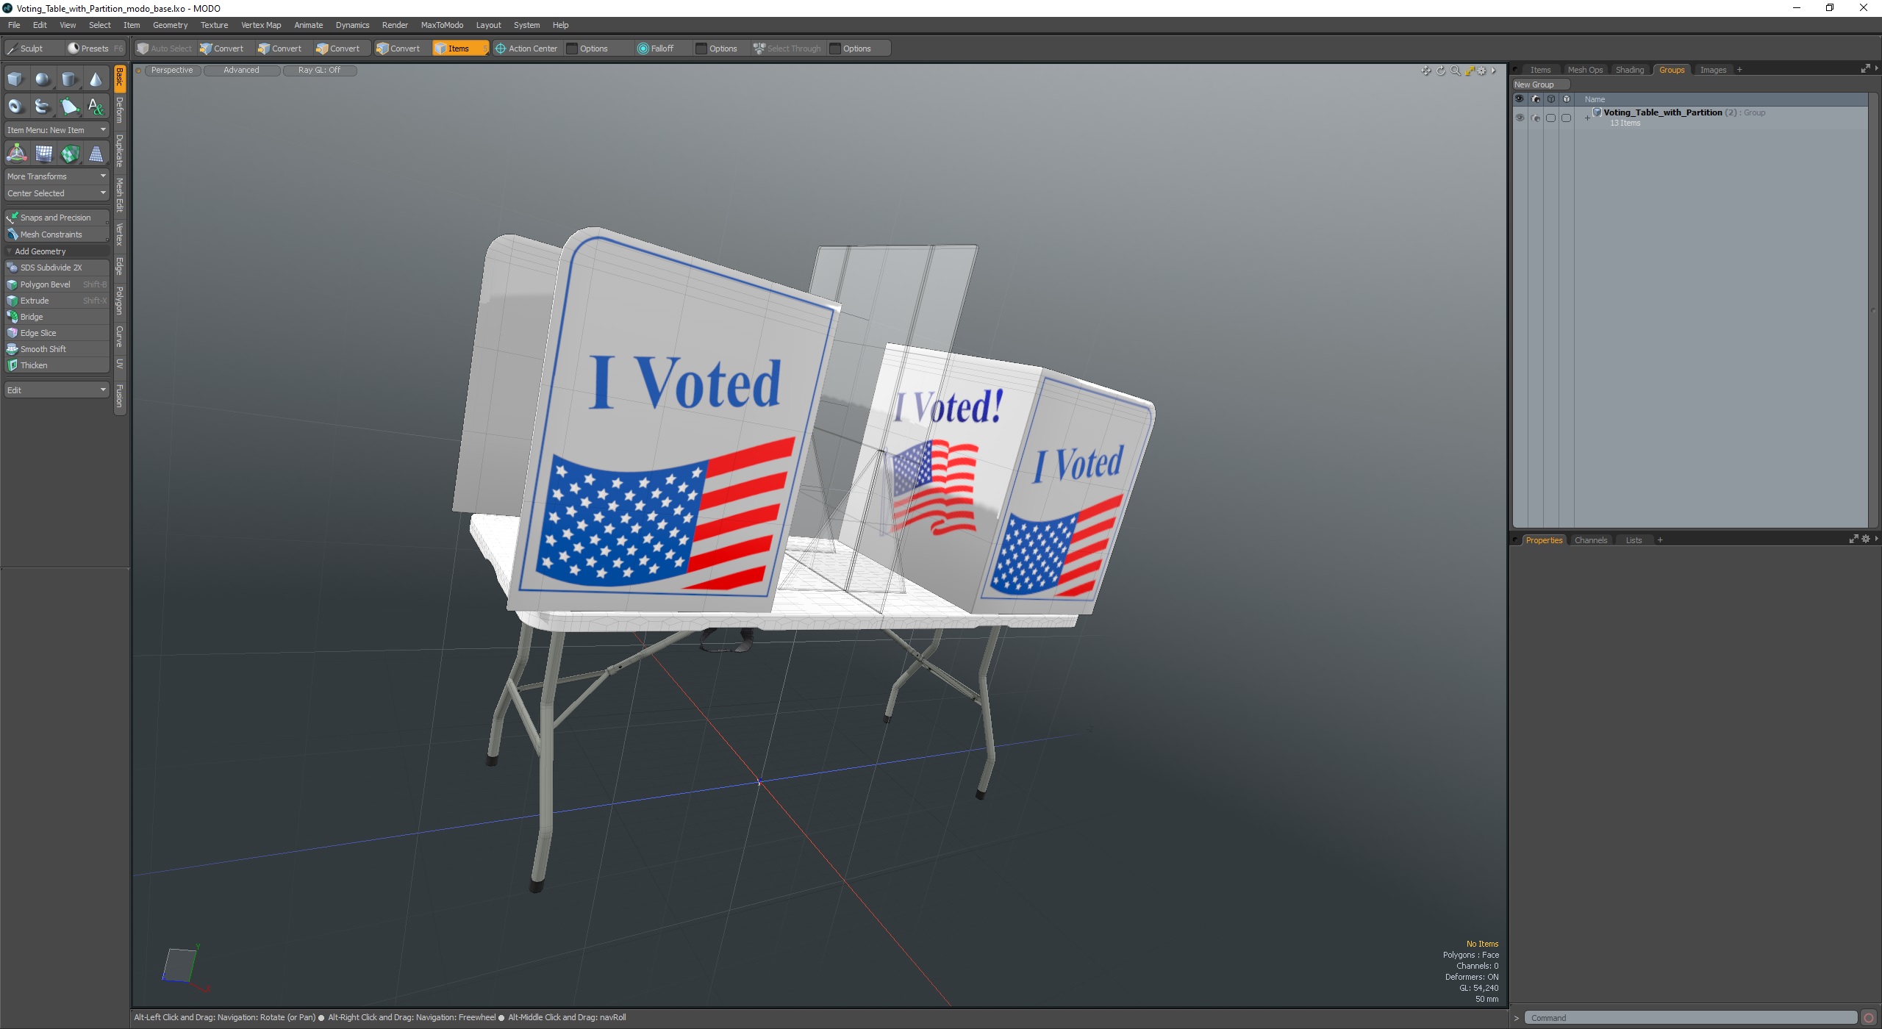Open Item Menu: New Item dropdown
Viewport: 1882px width, 1029px height.
click(x=57, y=130)
